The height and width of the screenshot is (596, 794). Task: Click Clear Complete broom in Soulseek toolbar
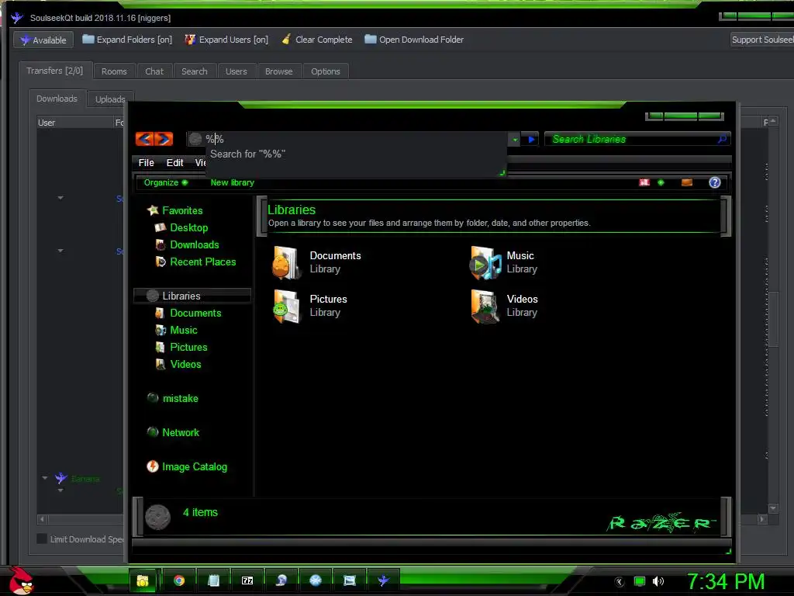pyautogui.click(x=317, y=40)
